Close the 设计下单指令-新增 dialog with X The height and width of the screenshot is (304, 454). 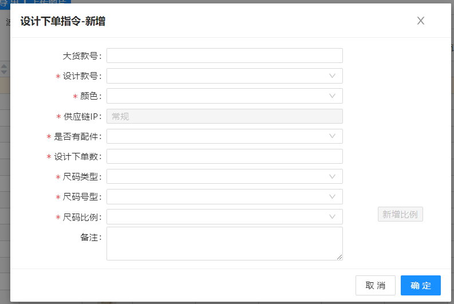click(x=420, y=21)
